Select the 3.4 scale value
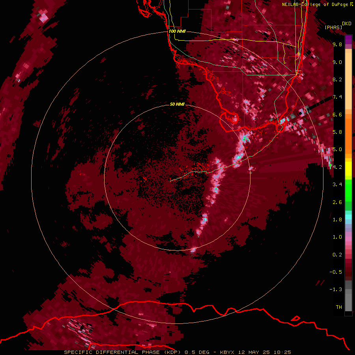355x355 pixels. [x=337, y=185]
